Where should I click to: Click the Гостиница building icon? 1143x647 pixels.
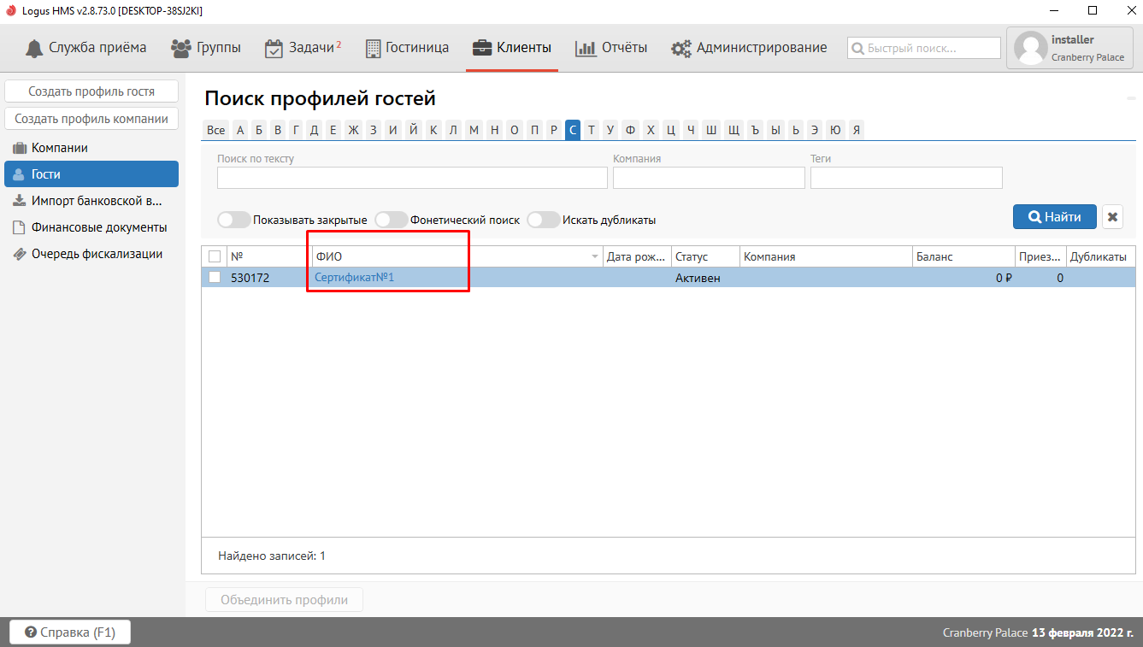coord(373,49)
